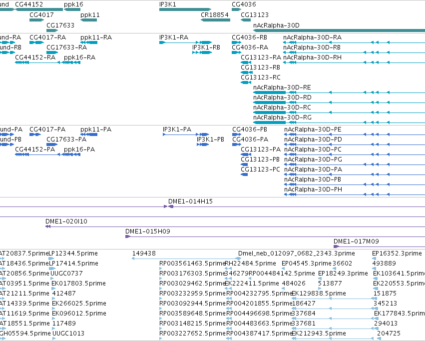Click the EK129838.5prime EST label

tap(319, 293)
